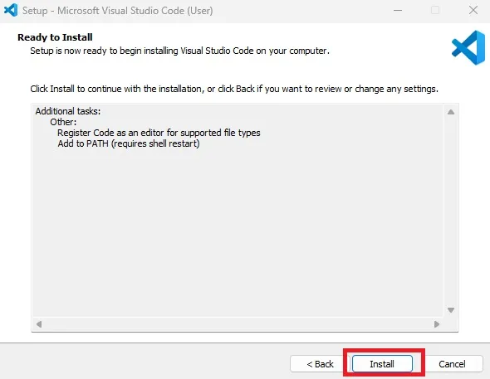The width and height of the screenshot is (490, 379).
Task: Minimize the Setup window
Action: 398,10
